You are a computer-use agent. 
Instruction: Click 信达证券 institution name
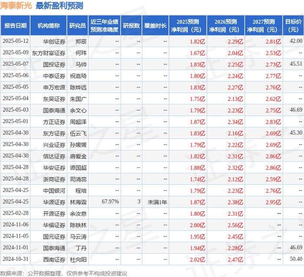coord(54,156)
